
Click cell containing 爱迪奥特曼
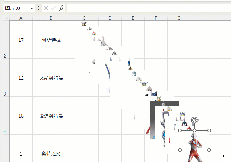51,116
